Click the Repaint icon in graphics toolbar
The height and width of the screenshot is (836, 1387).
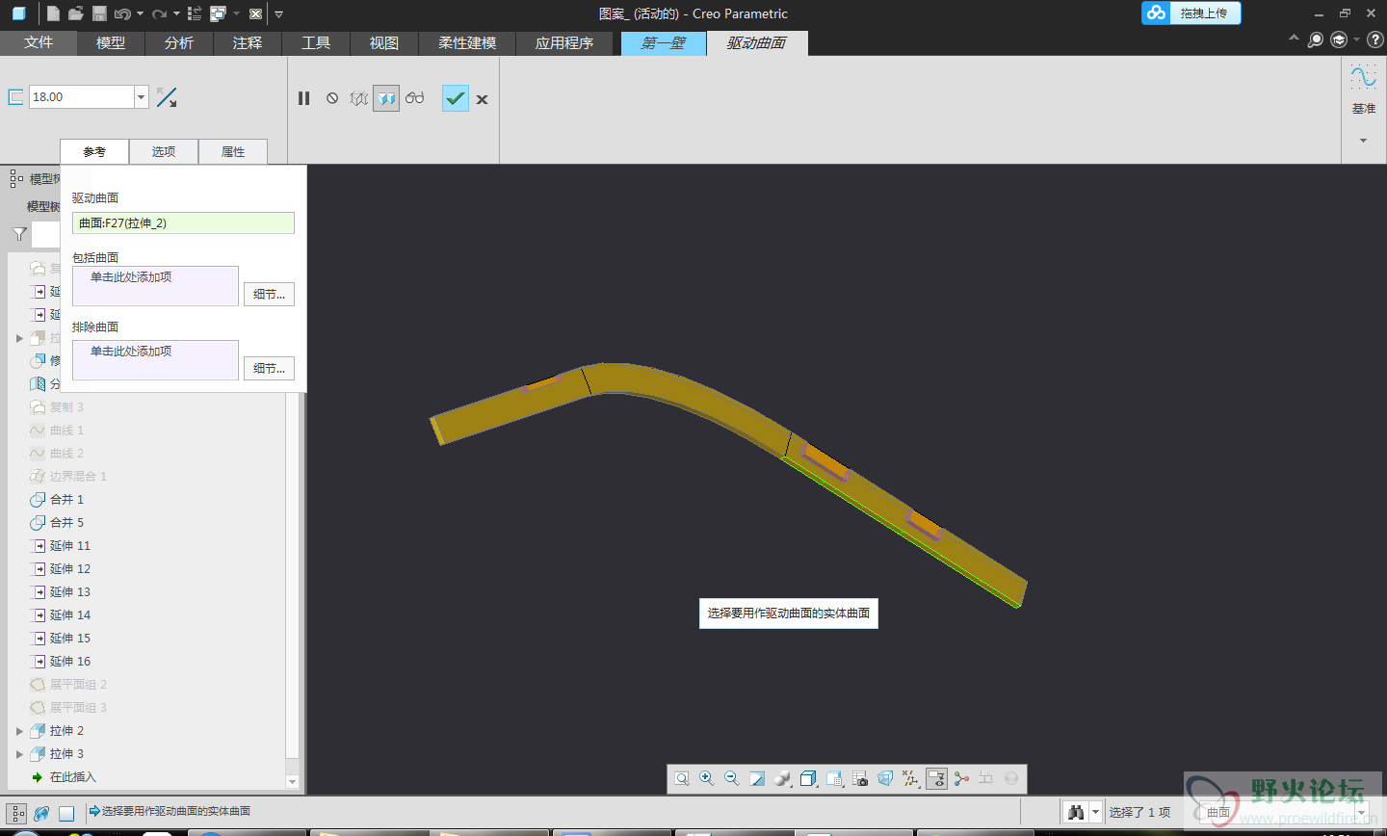[757, 779]
